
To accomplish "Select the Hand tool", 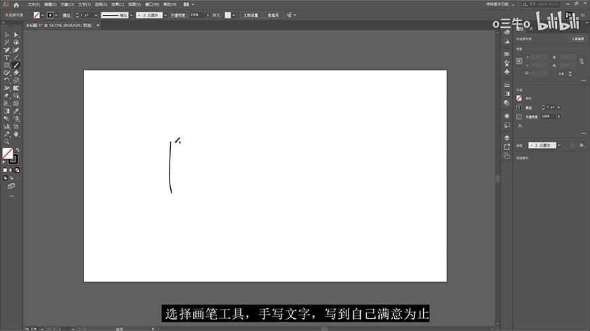I will pyautogui.click(x=16, y=134).
